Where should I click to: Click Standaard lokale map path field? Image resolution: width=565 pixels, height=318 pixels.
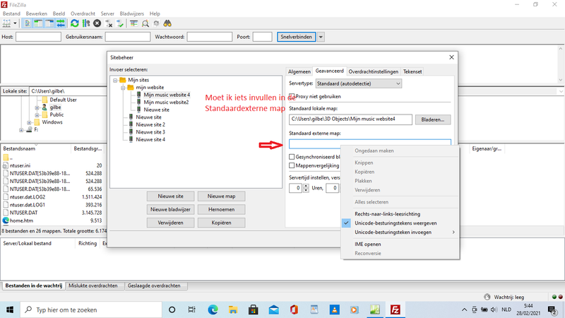point(350,119)
